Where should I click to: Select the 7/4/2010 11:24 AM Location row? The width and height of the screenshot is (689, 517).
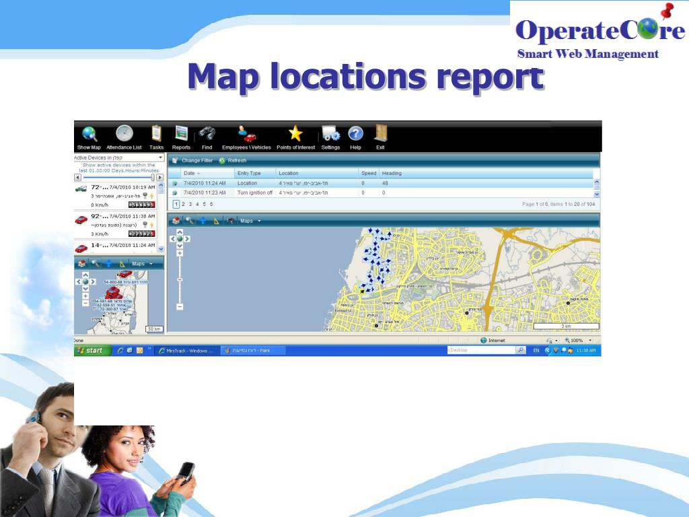click(381, 183)
